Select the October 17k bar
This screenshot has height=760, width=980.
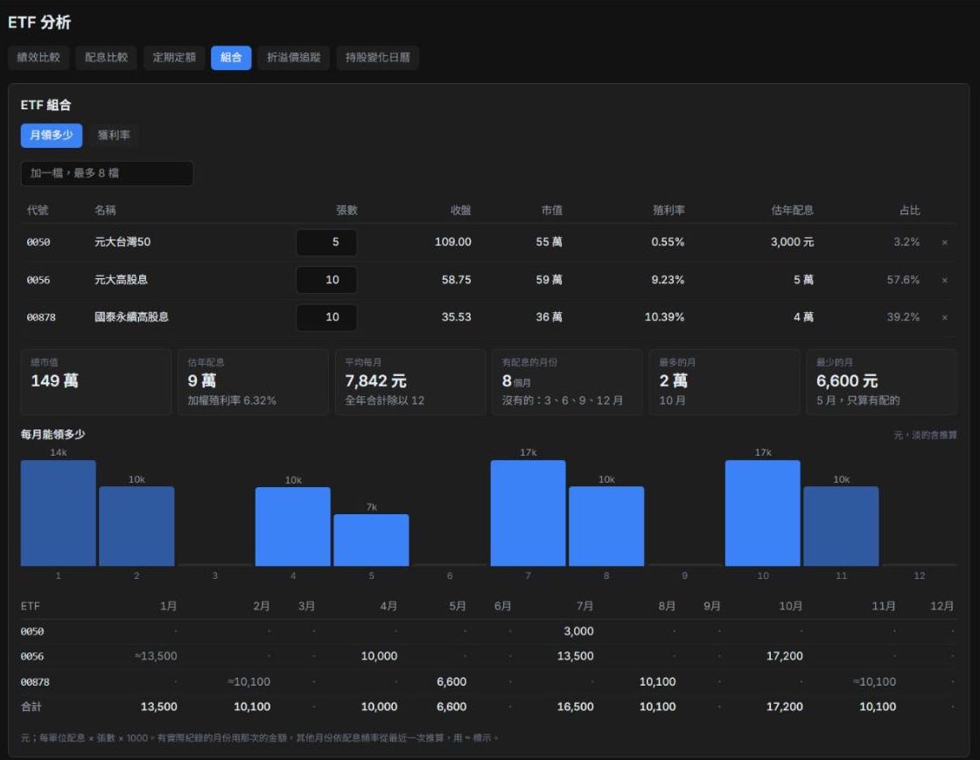coord(762,512)
